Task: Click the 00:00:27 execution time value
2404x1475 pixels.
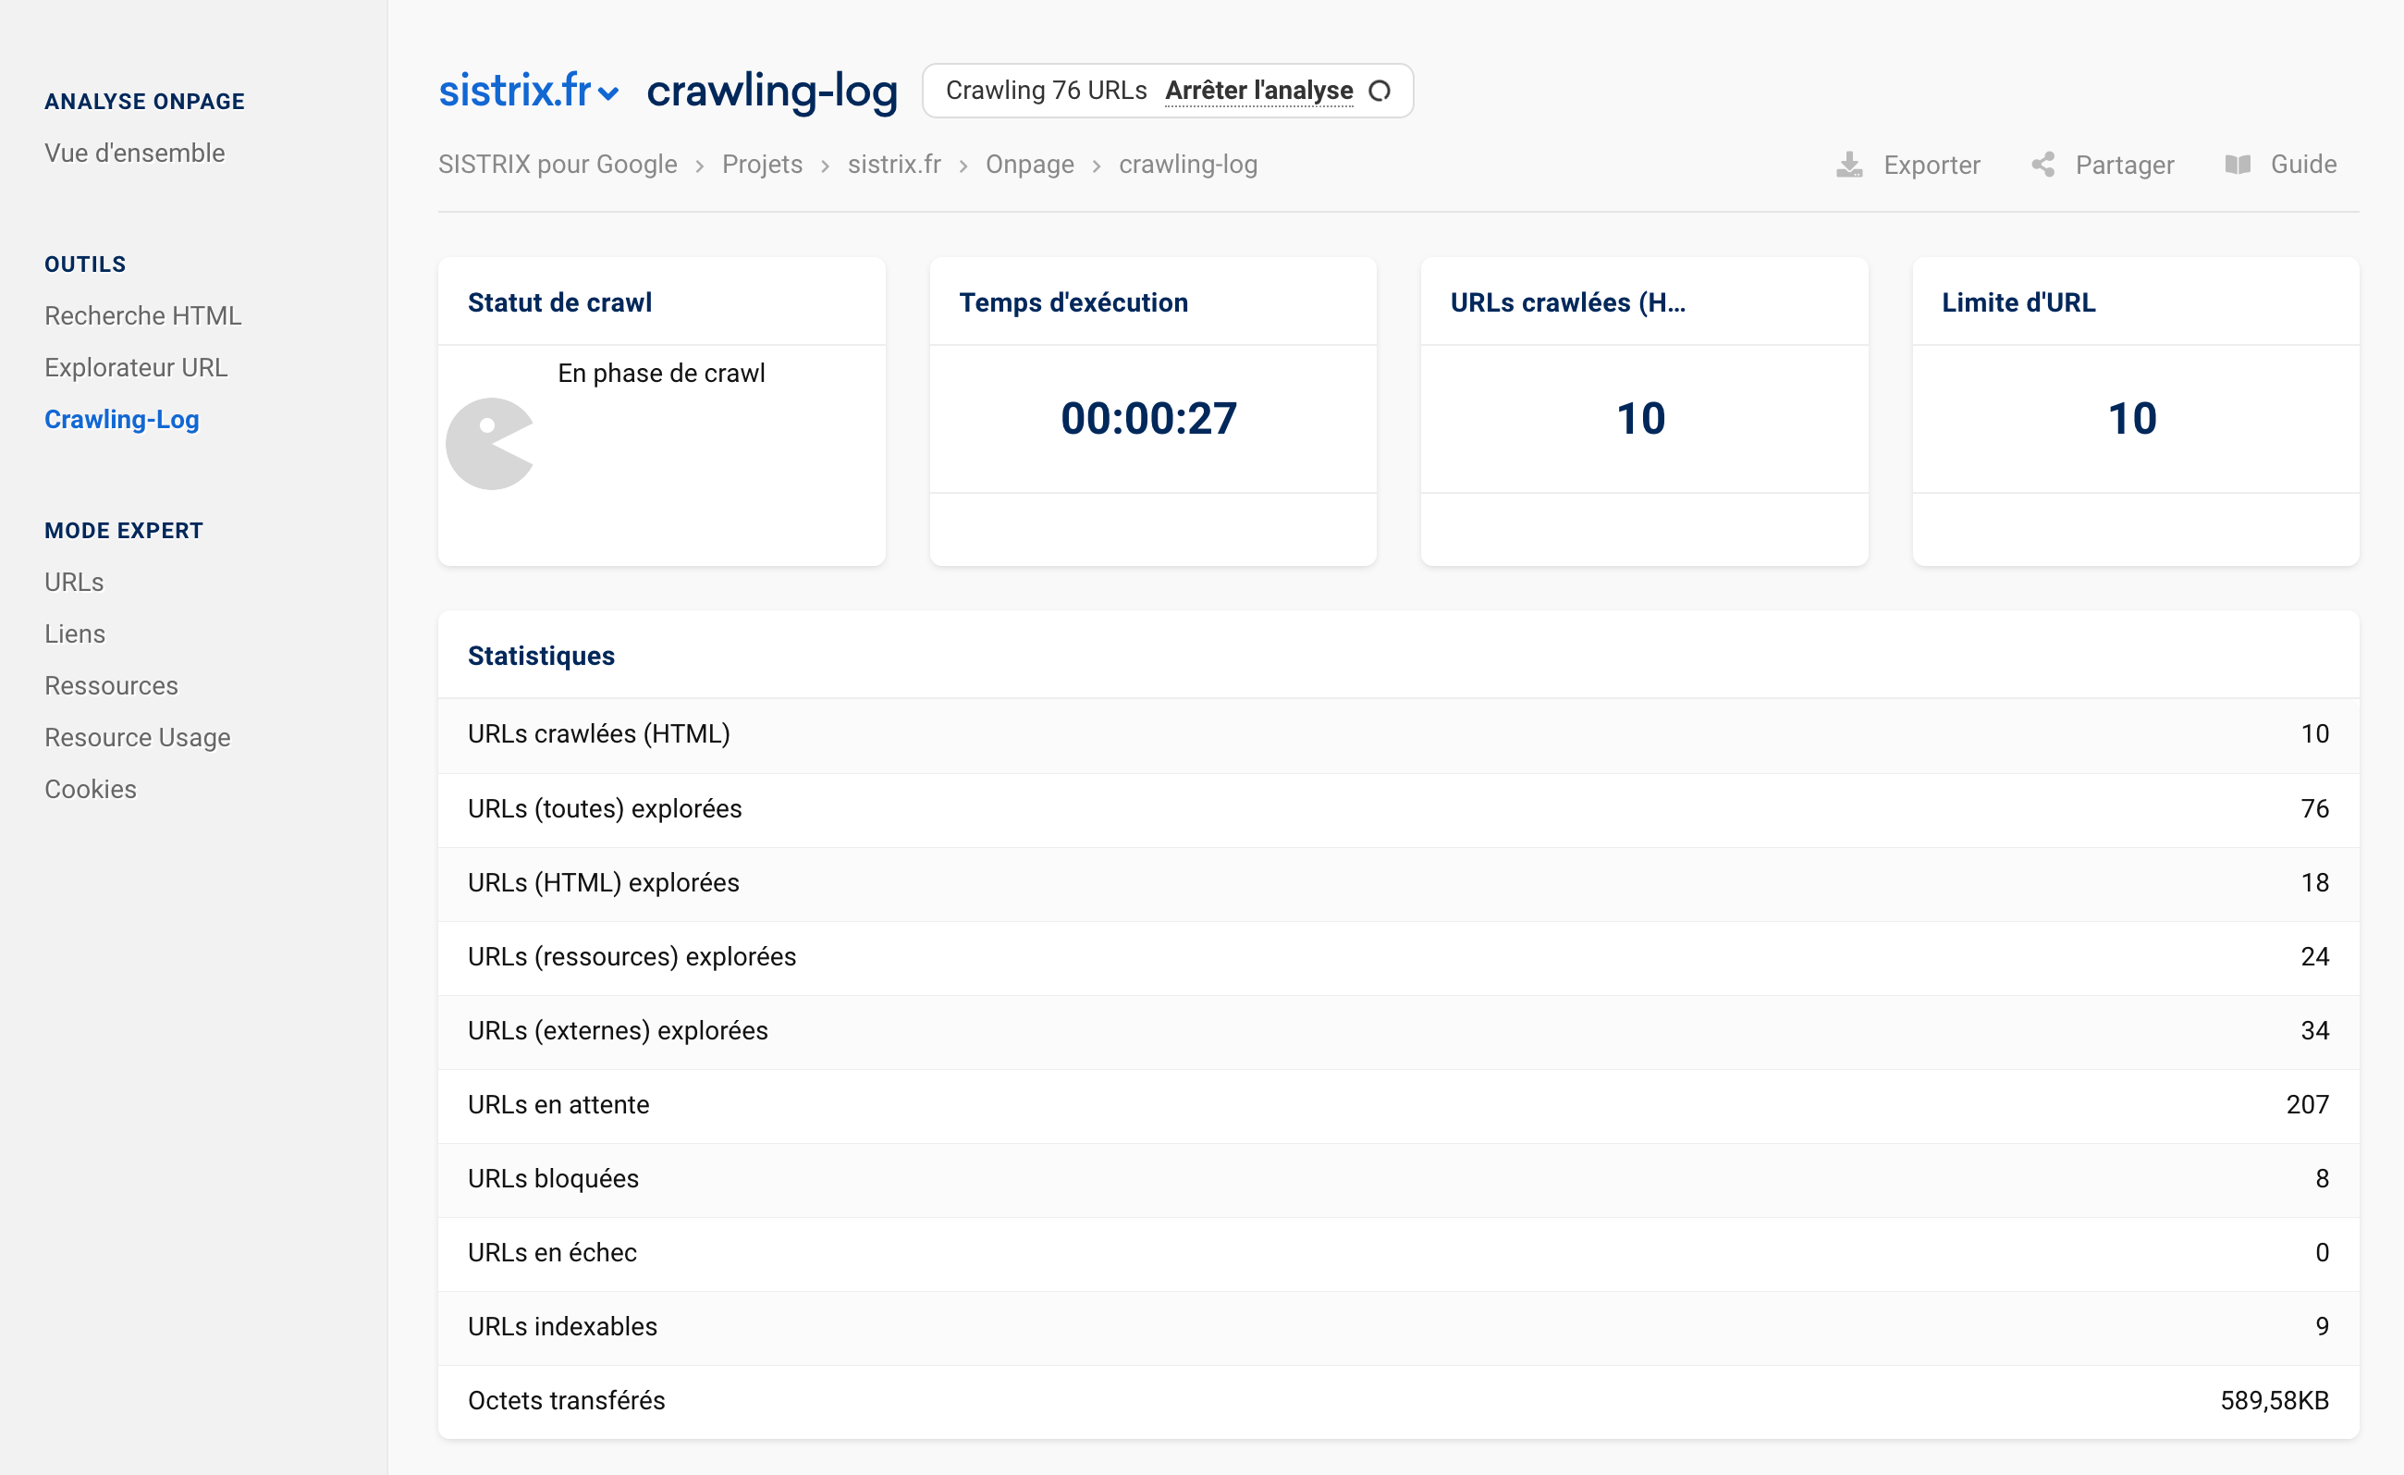Action: click(x=1148, y=419)
